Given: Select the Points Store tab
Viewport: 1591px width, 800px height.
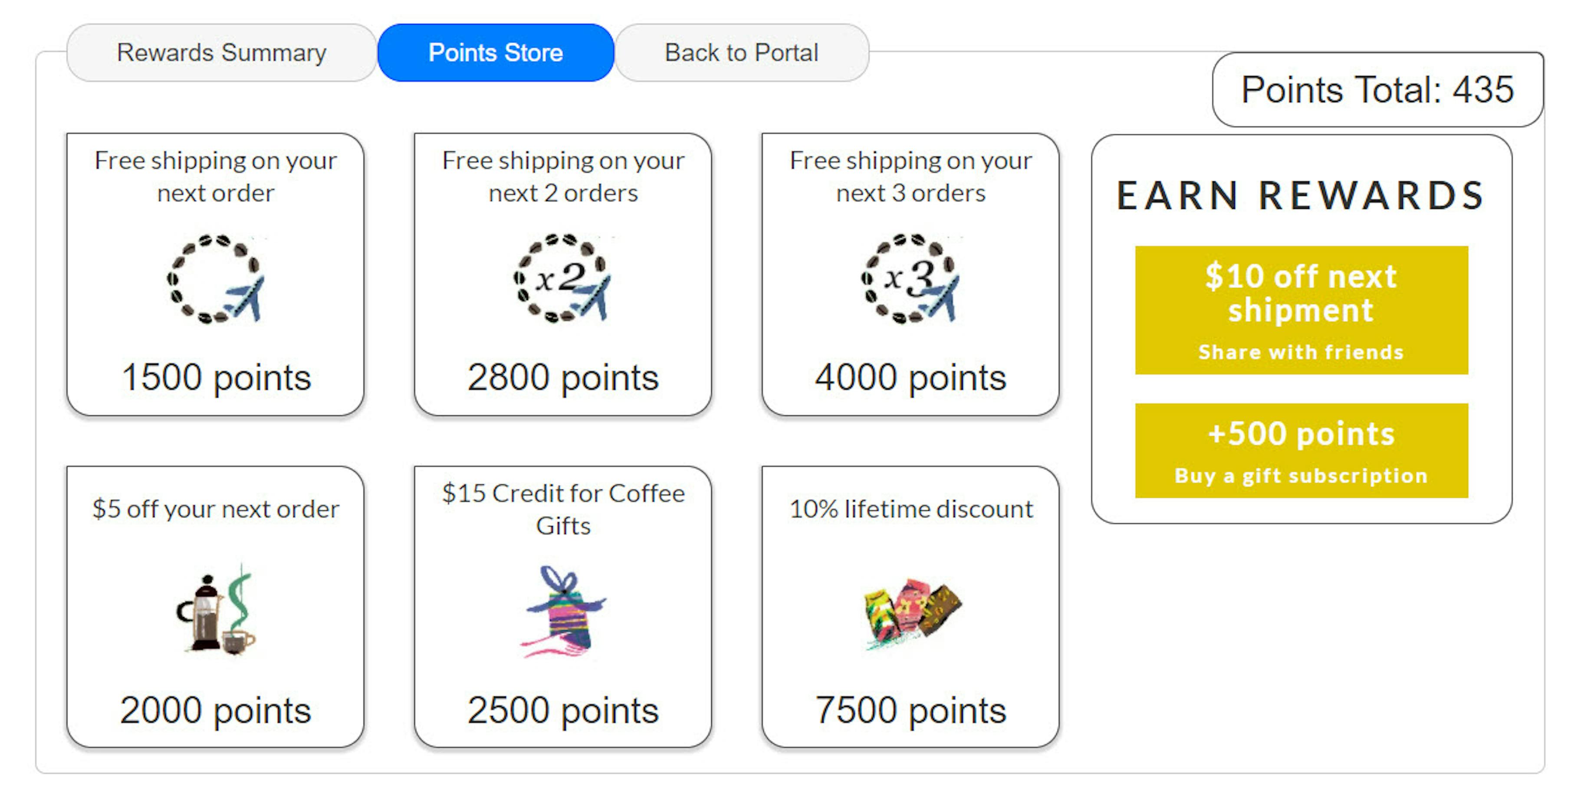Looking at the screenshot, I should (495, 53).
